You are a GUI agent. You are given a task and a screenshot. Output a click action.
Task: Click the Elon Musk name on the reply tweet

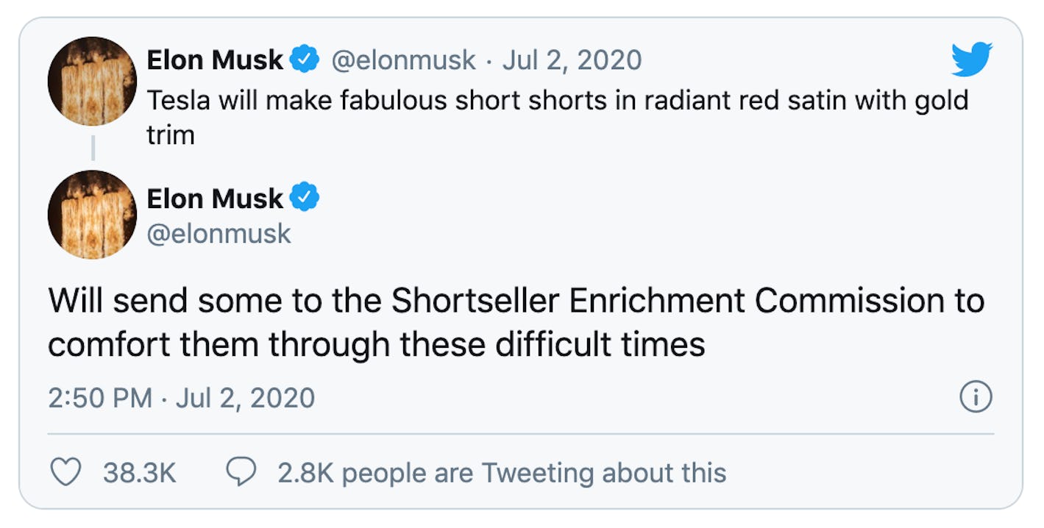click(216, 197)
